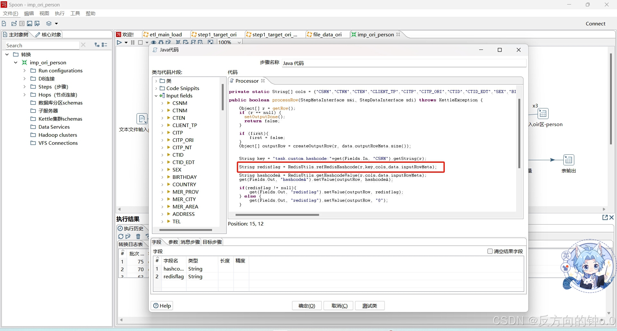Click the refresh icon in execution history
Viewport: 617px width, 331px height.
coord(121,236)
